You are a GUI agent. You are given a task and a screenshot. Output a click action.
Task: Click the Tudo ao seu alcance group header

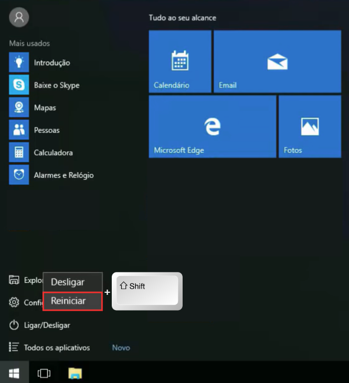(x=182, y=18)
